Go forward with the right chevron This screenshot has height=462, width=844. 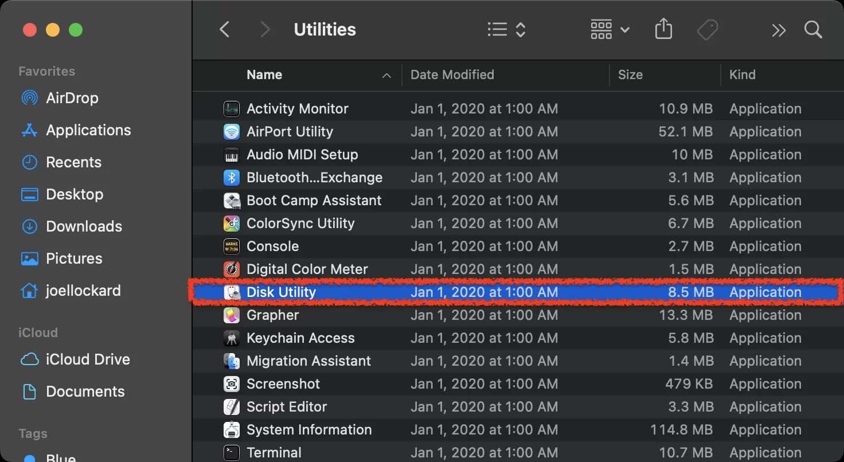(x=265, y=29)
